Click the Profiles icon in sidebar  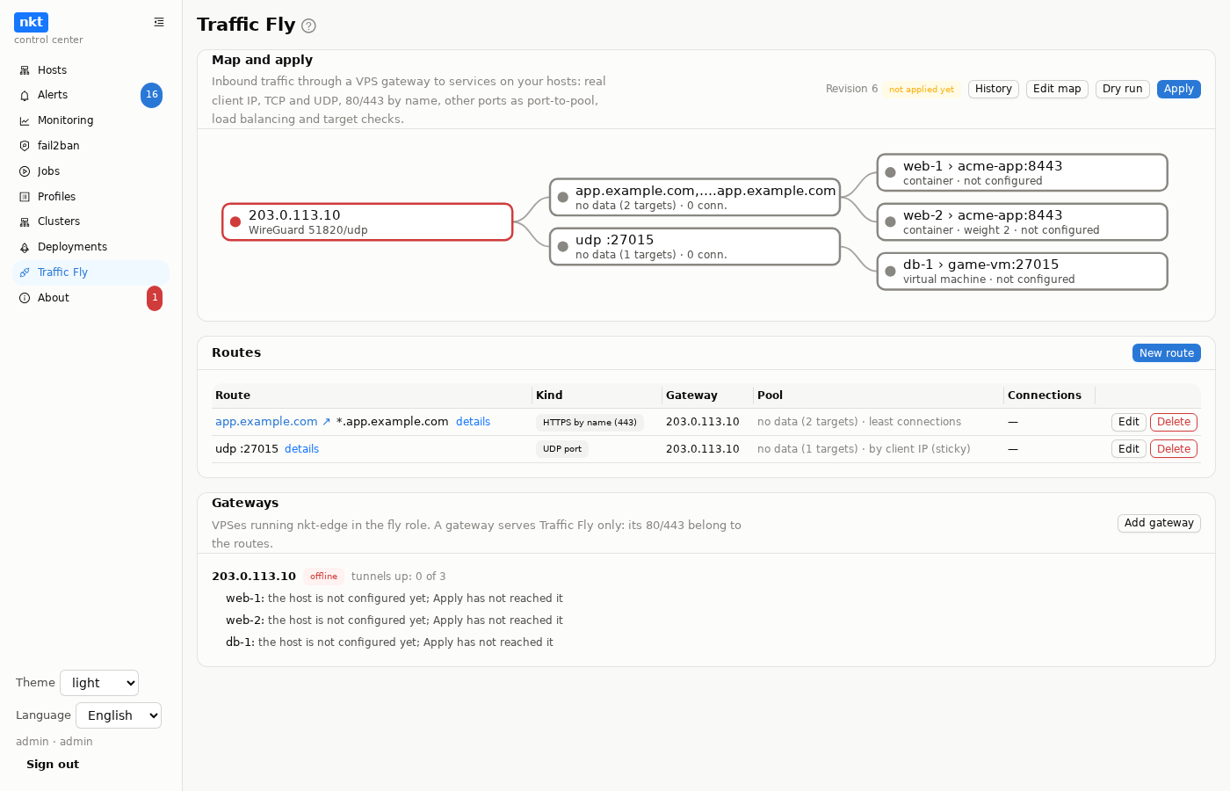tap(25, 197)
